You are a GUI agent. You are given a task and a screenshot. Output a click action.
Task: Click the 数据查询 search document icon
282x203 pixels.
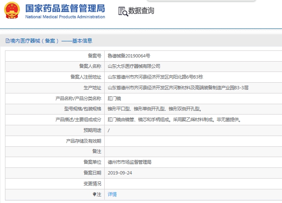123,12
